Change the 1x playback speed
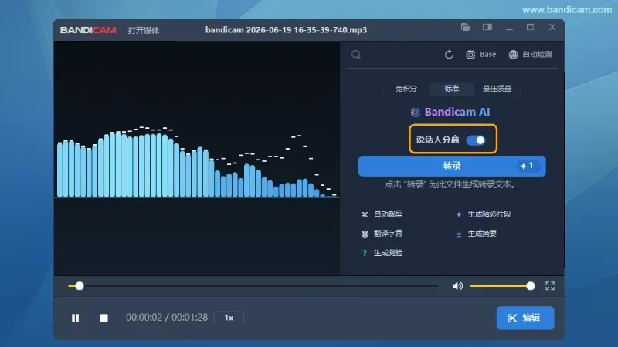 point(229,318)
